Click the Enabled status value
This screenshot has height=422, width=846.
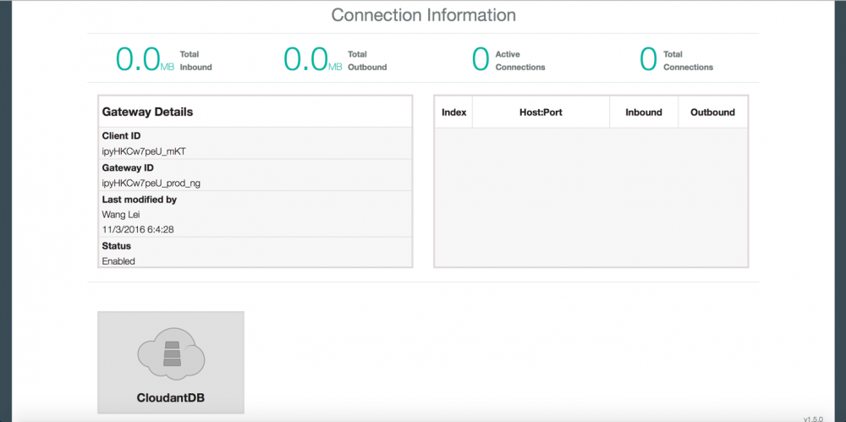pyautogui.click(x=118, y=261)
